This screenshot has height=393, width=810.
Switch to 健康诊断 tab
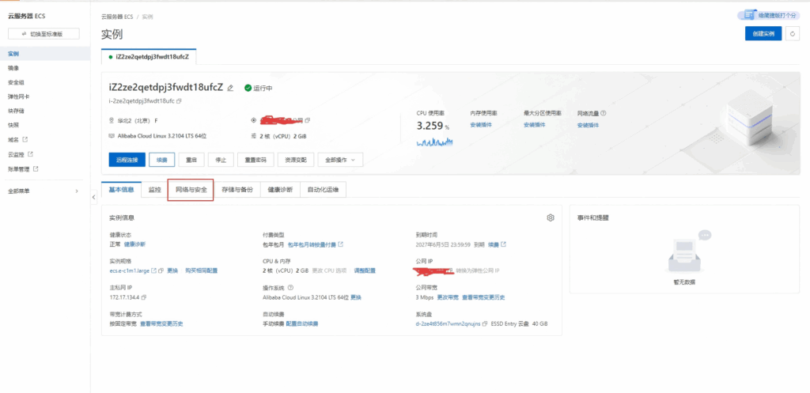280,190
